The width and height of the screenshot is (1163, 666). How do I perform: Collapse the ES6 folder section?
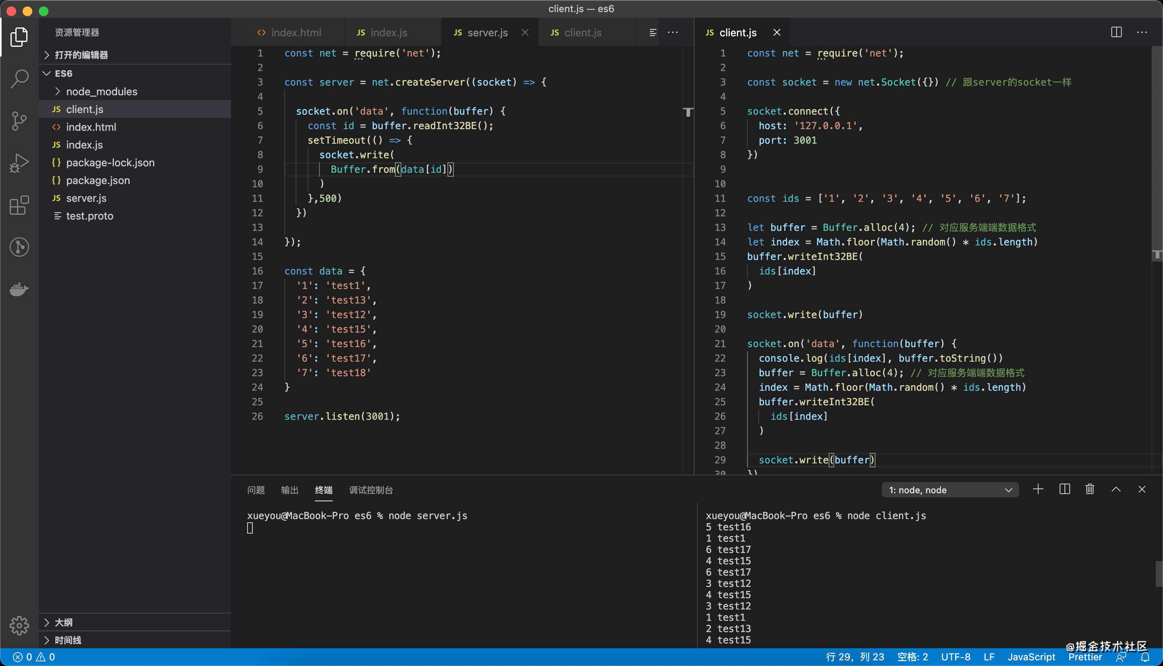click(135, 73)
